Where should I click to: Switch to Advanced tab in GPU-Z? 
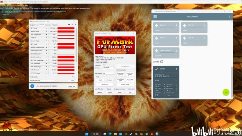click(x=48, y=25)
